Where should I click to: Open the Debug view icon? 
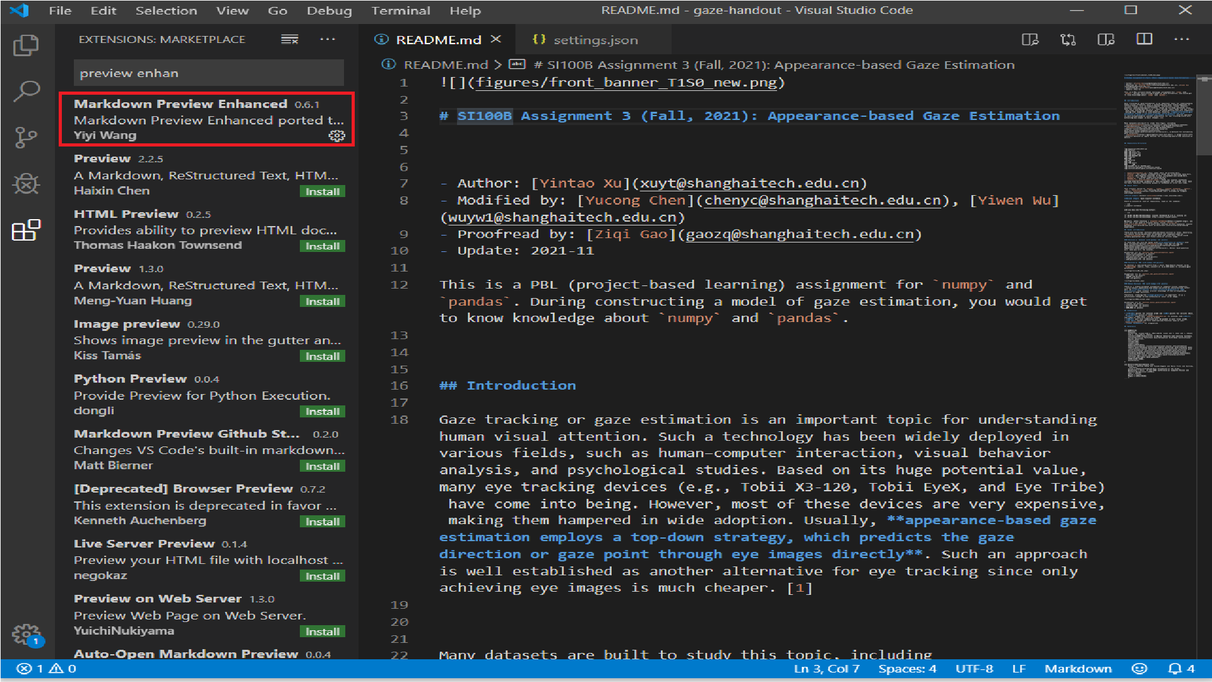(26, 184)
